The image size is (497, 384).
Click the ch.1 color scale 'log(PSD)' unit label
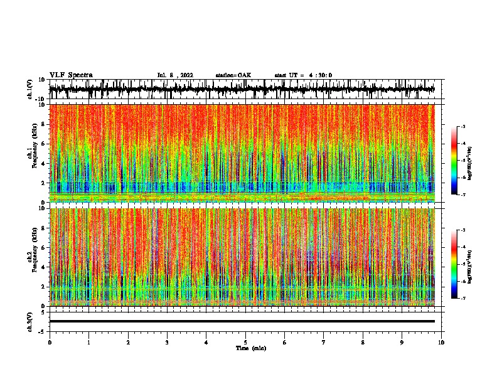coord(469,164)
